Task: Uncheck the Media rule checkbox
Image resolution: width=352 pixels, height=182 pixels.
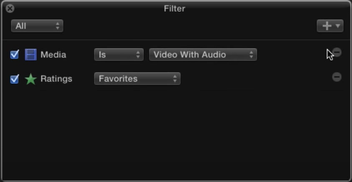Action: click(x=15, y=54)
